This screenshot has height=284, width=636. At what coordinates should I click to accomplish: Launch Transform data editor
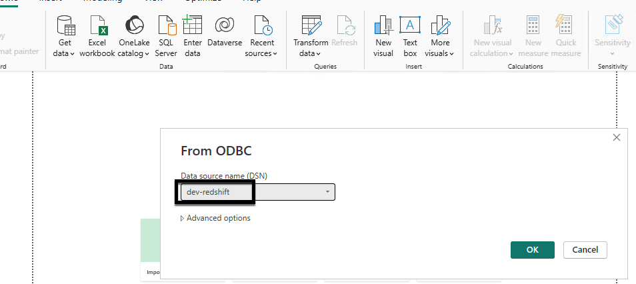[x=311, y=37]
